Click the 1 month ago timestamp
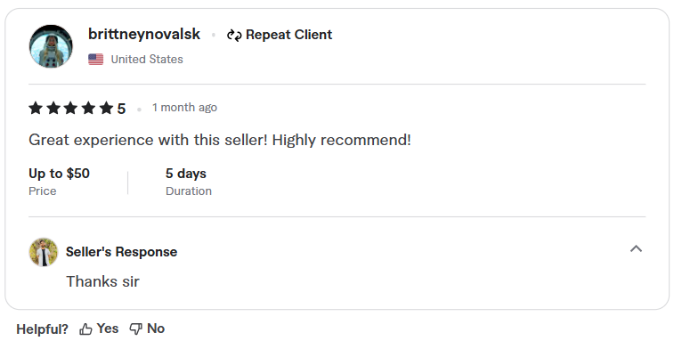This screenshot has width=682, height=349. [184, 108]
